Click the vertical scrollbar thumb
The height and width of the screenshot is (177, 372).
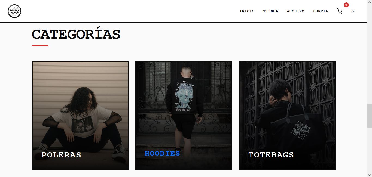click(370, 116)
